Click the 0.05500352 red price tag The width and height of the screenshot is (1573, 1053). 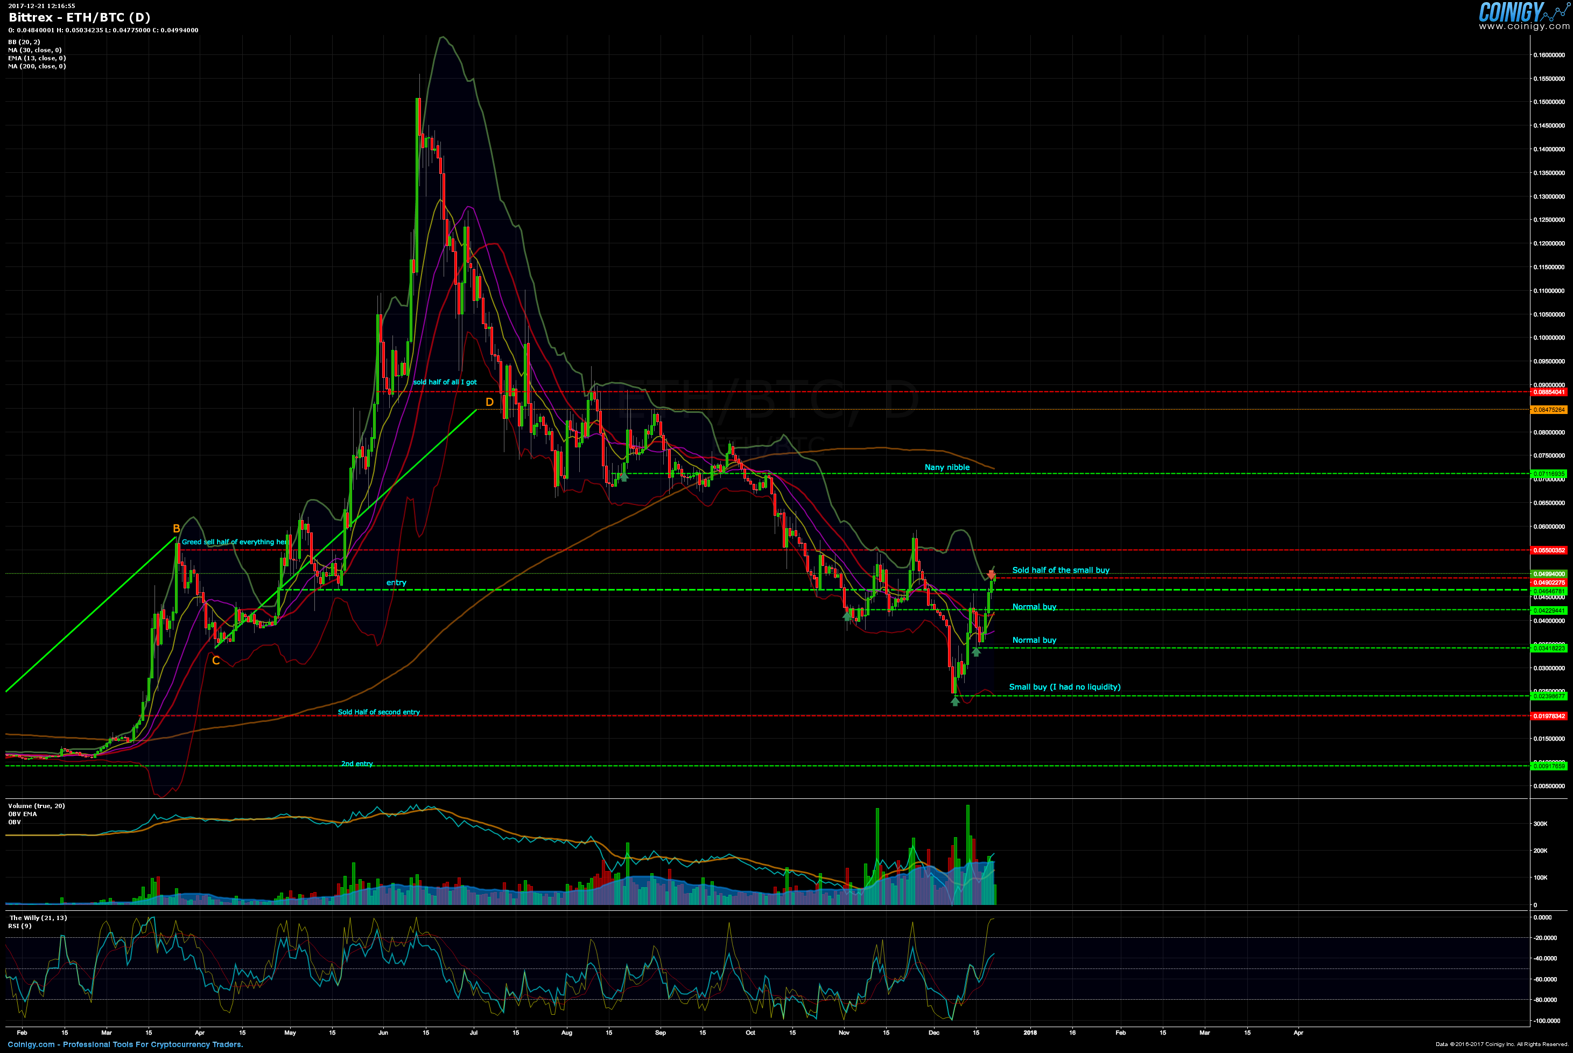pos(1549,551)
